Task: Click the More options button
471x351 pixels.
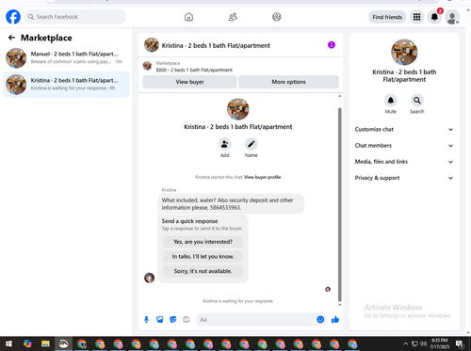Action: 288,82
